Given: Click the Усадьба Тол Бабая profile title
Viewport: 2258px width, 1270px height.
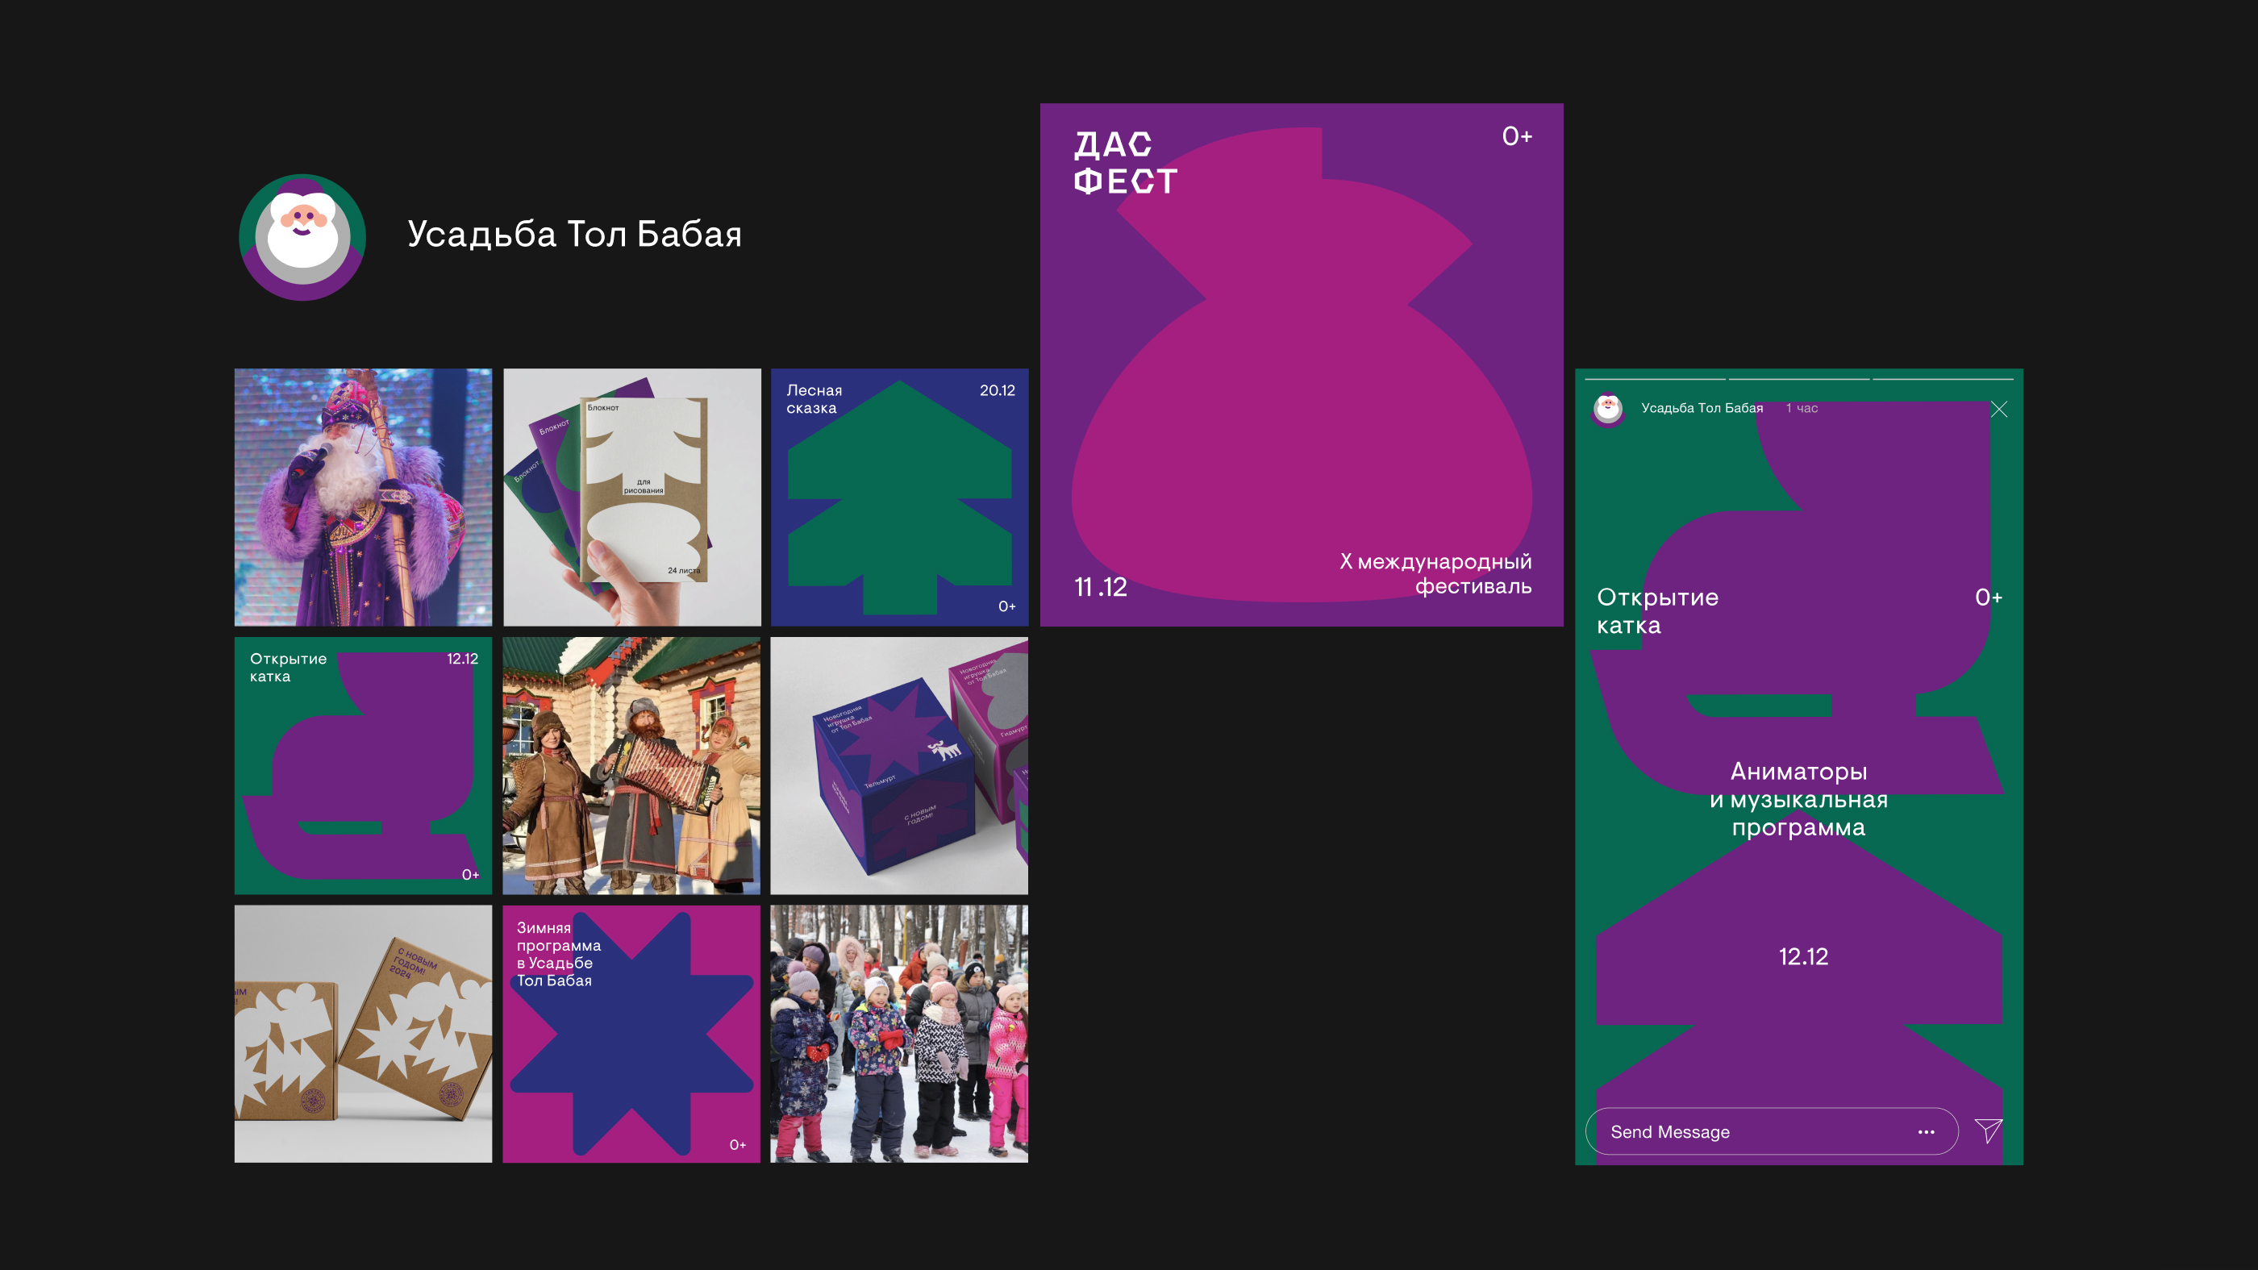Looking at the screenshot, I should pyautogui.click(x=574, y=234).
